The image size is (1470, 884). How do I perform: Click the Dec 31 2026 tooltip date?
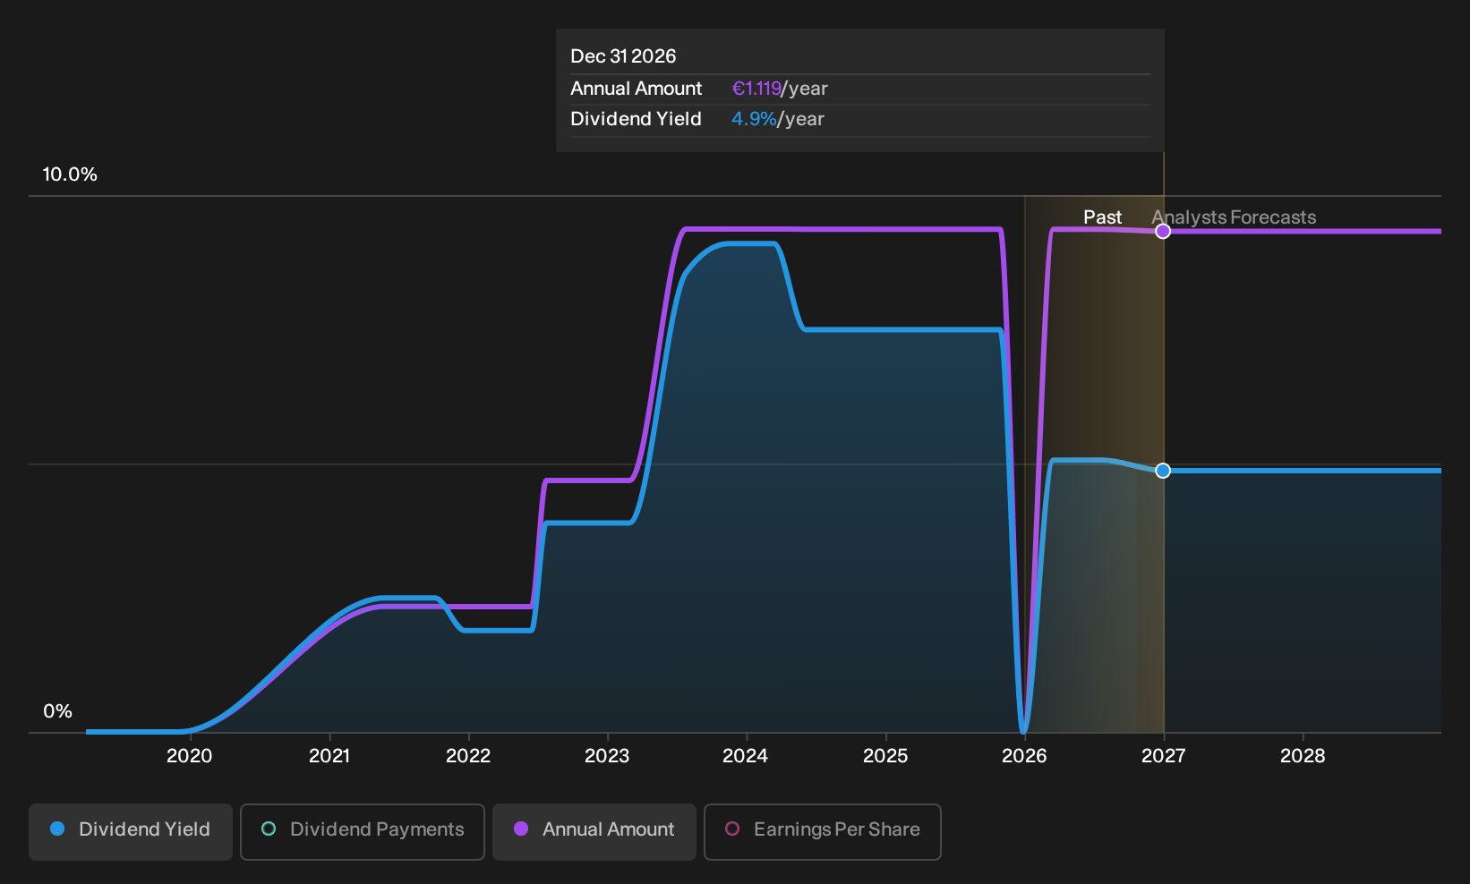point(623,56)
